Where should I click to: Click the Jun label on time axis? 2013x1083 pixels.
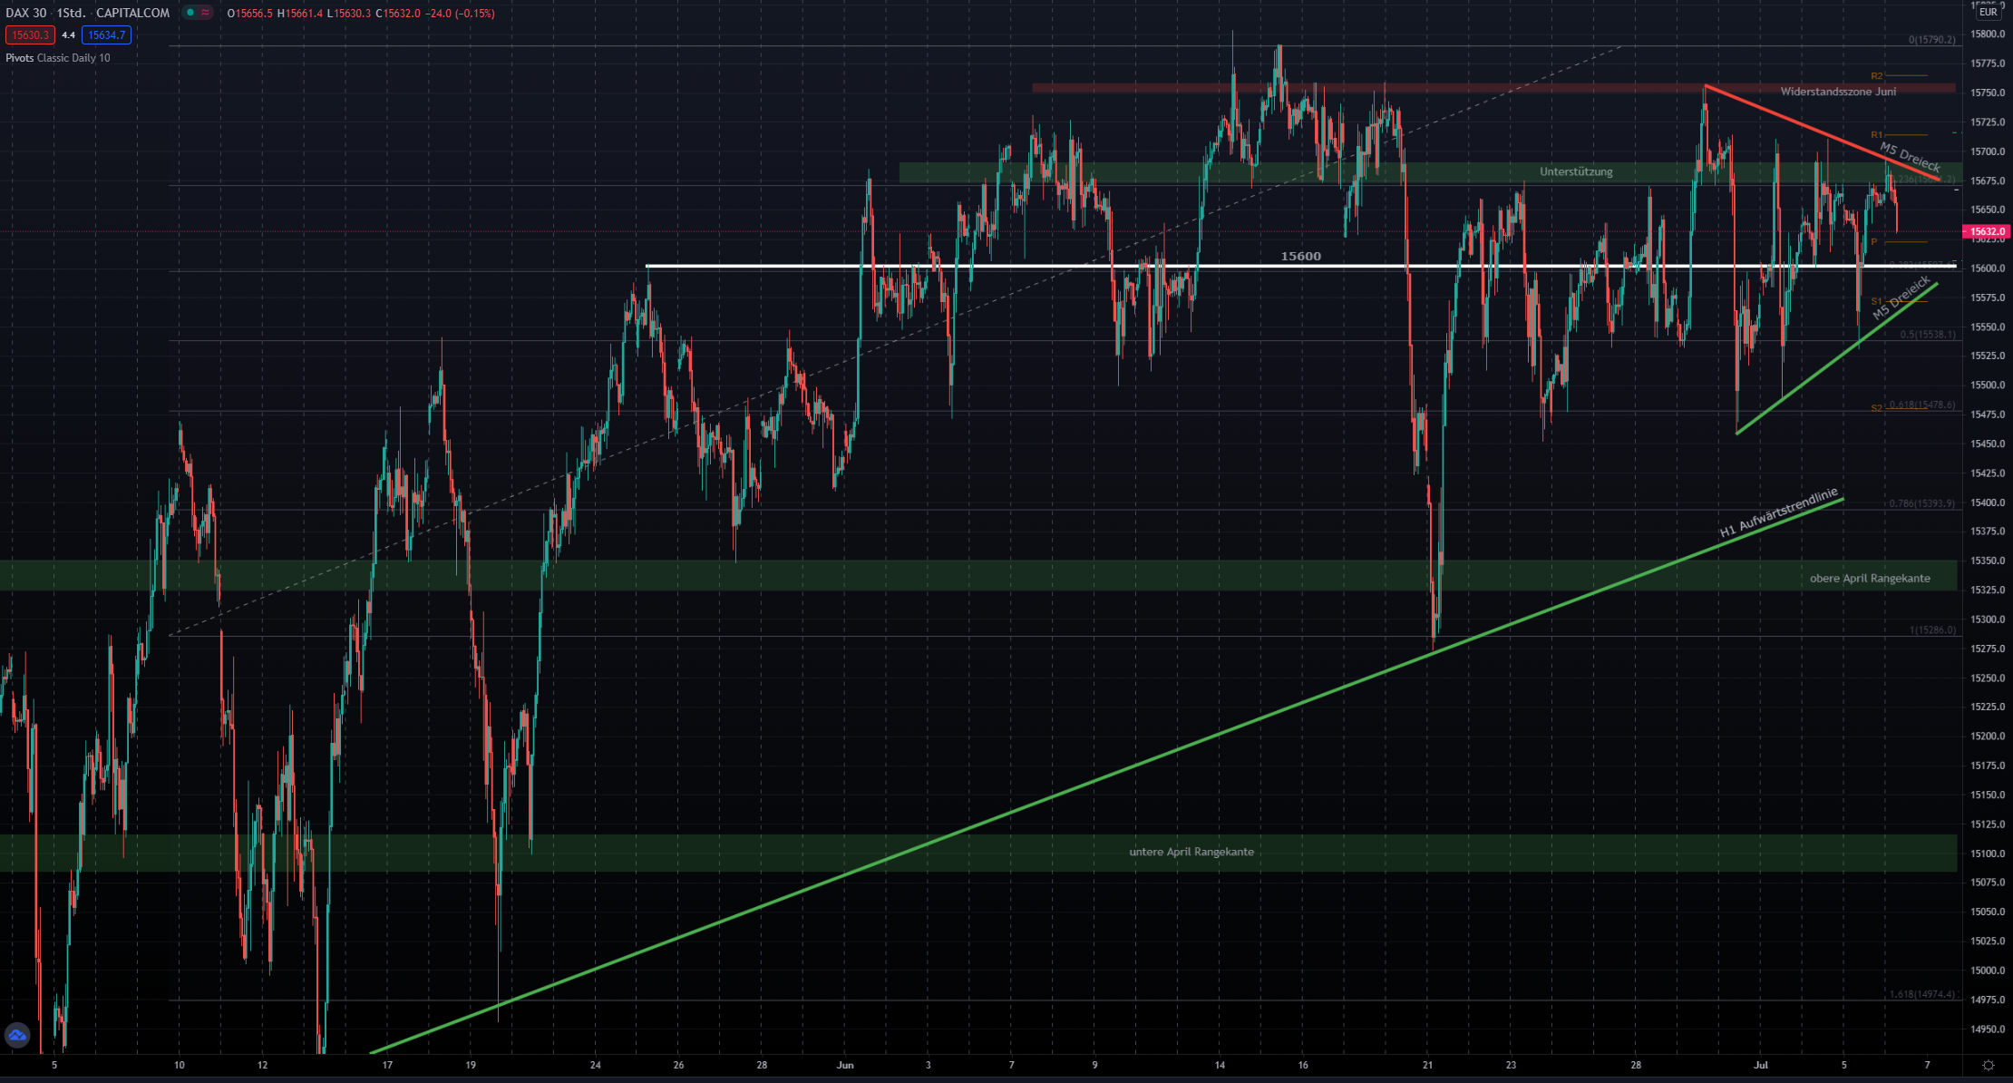click(845, 1065)
